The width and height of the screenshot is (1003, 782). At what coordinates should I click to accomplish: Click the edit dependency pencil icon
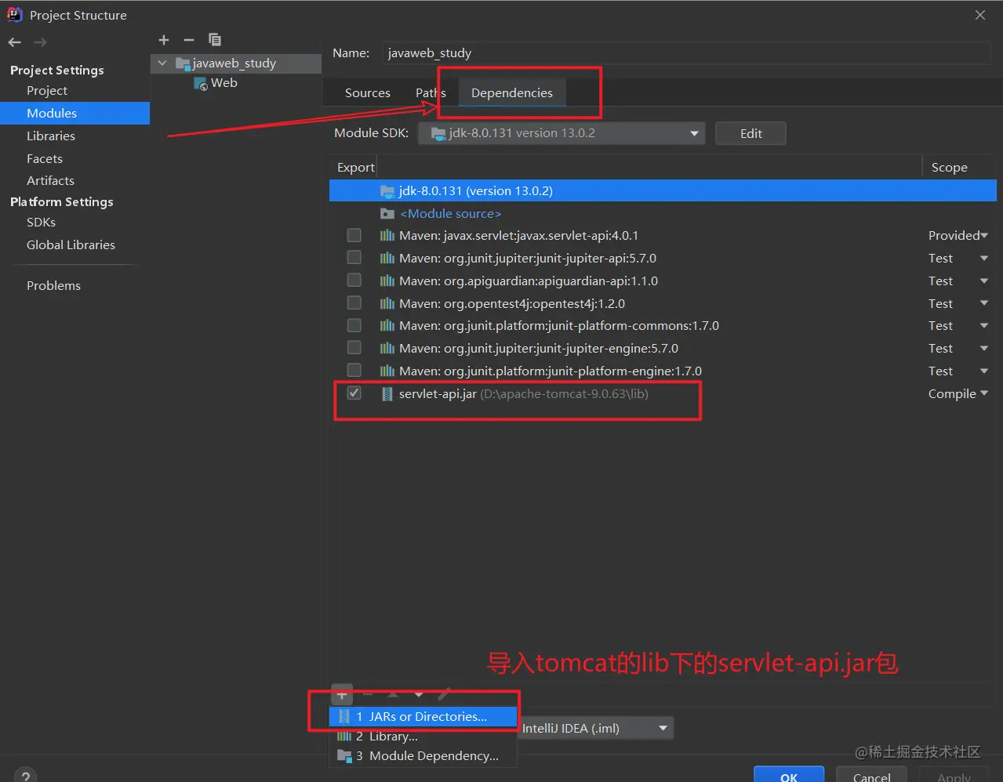click(445, 694)
